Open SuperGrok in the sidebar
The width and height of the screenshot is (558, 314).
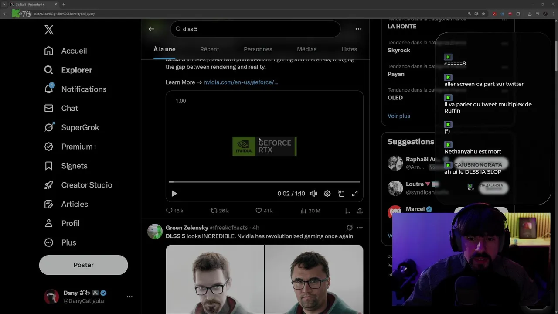pos(71,127)
